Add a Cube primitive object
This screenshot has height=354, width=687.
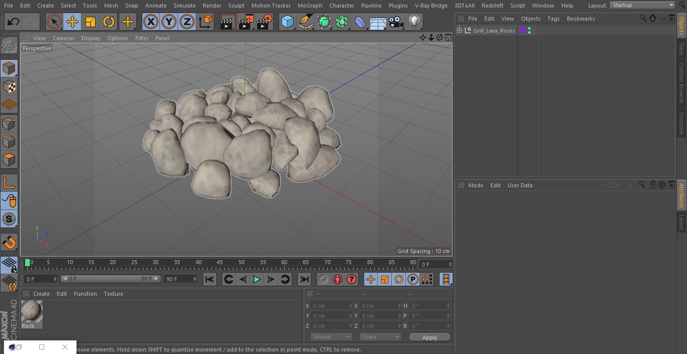pyautogui.click(x=287, y=22)
